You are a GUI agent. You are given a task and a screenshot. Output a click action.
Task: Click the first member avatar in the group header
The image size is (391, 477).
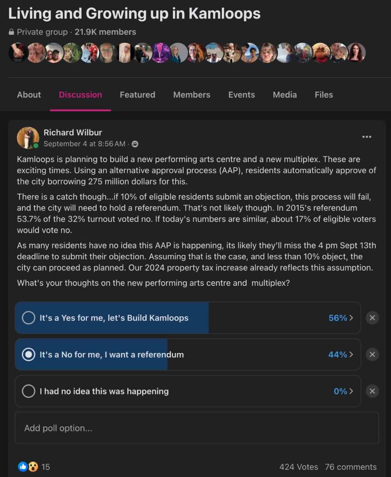17,53
